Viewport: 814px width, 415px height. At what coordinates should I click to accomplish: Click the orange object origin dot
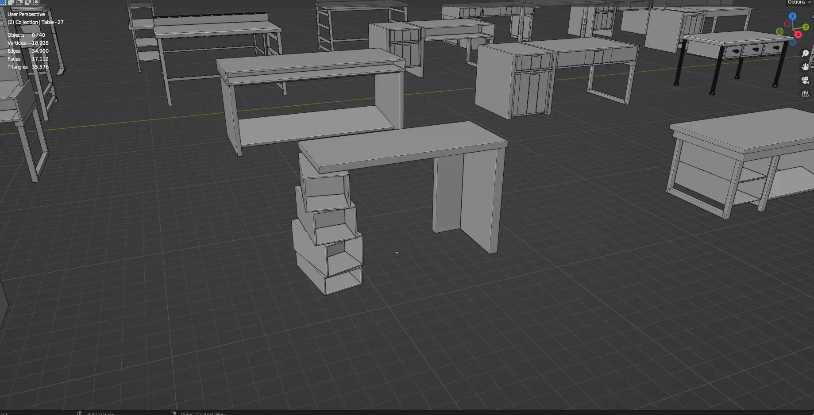pyautogui.click(x=397, y=253)
